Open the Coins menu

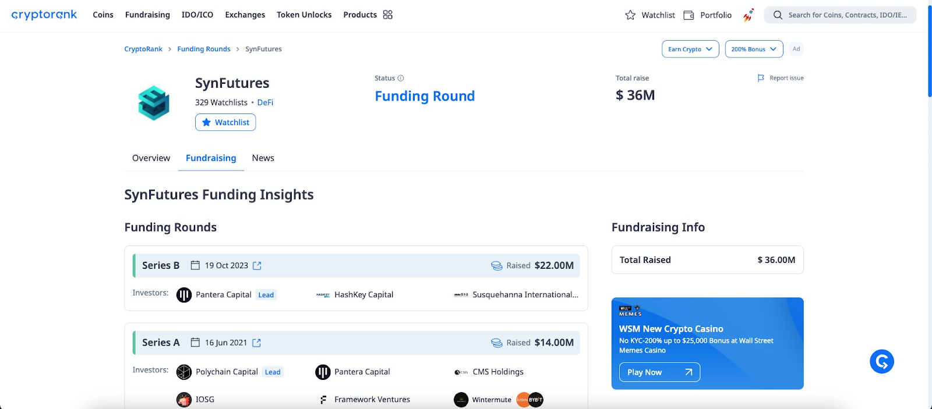pyautogui.click(x=103, y=15)
